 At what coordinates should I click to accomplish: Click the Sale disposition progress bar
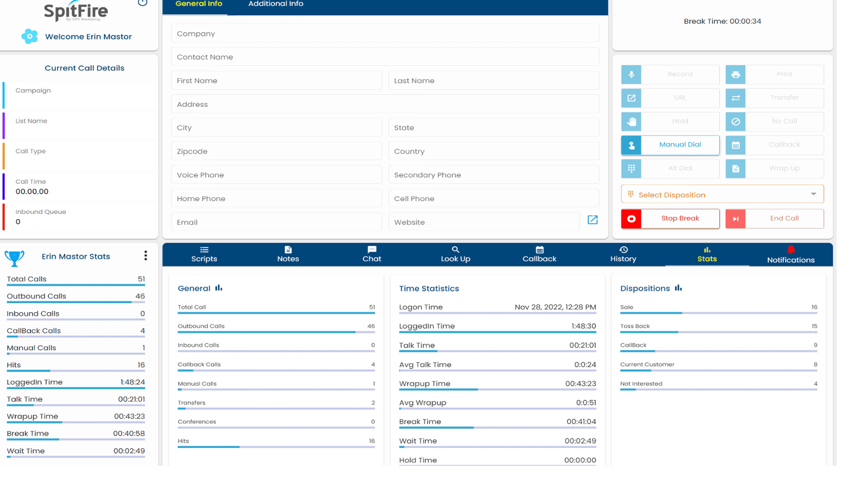pyautogui.click(x=718, y=313)
